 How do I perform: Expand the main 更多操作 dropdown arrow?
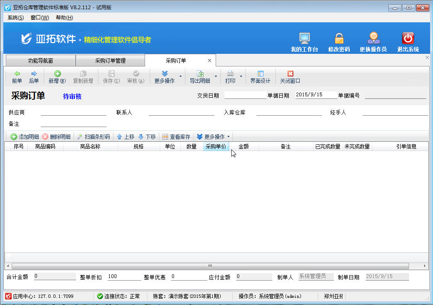[x=181, y=76]
